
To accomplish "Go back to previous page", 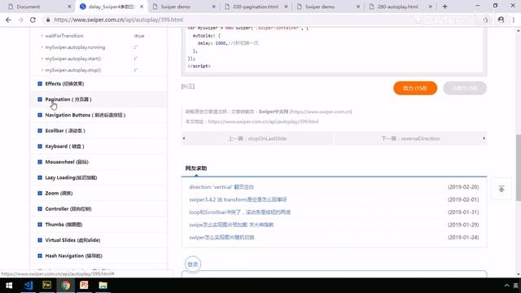I will coord(8,20).
